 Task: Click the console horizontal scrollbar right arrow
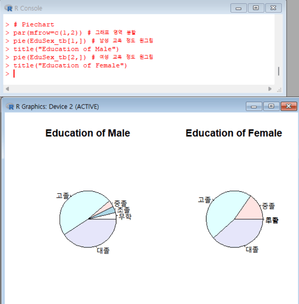tap(270, 89)
